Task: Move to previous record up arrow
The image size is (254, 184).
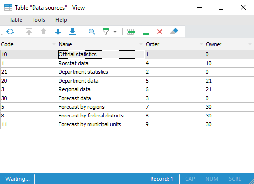Action: pos(43,32)
